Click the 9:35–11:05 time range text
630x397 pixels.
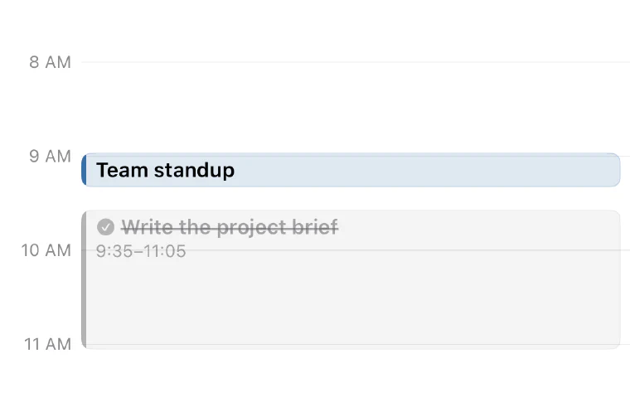coord(141,251)
